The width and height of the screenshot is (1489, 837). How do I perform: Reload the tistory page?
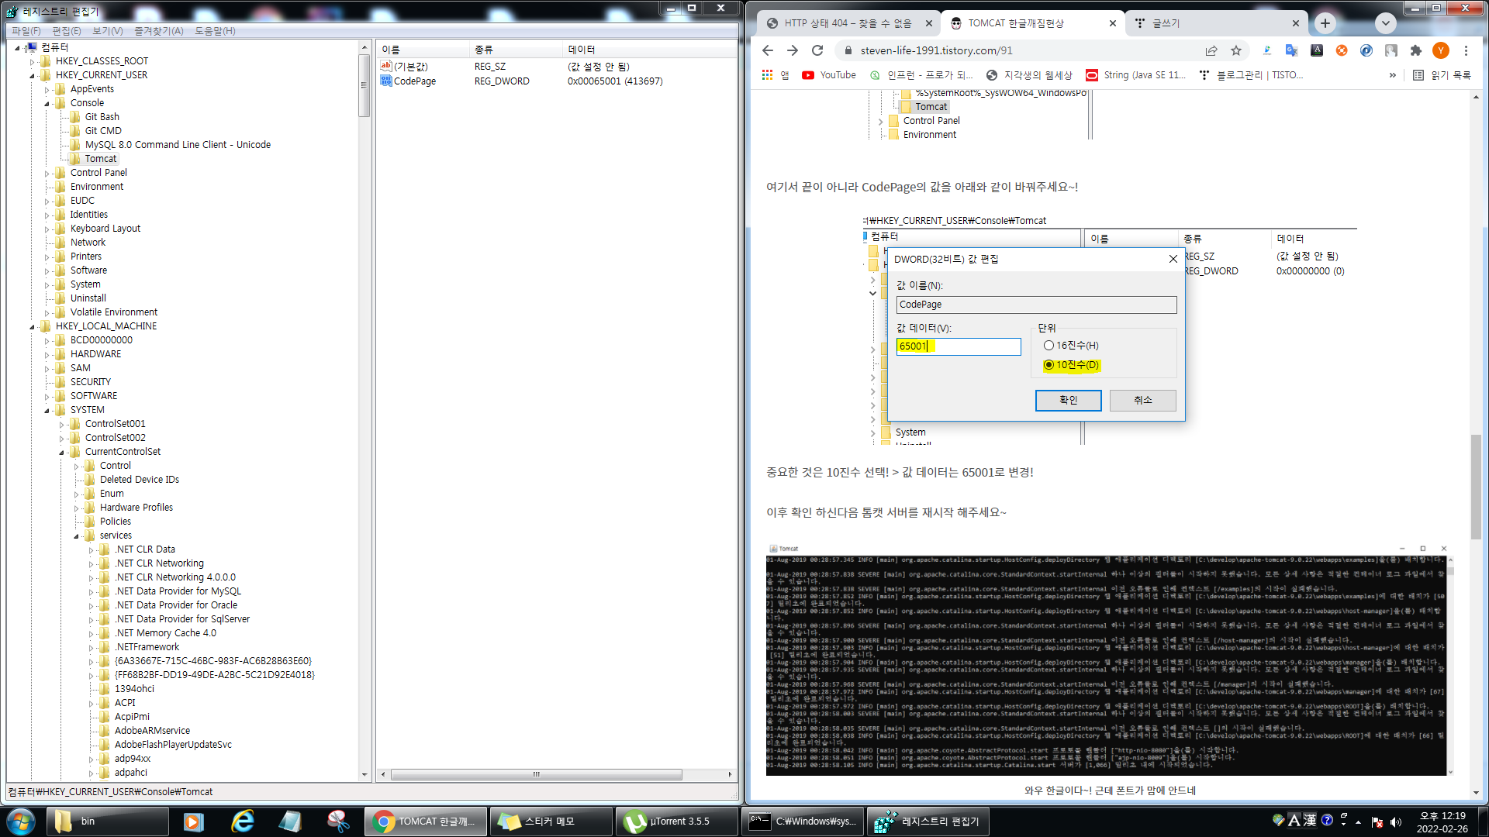click(817, 50)
